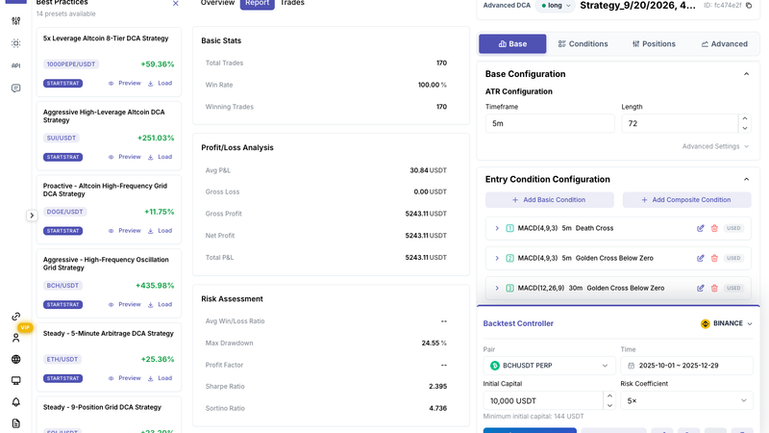
Task: Switch to the Trades tab
Action: click(x=292, y=4)
